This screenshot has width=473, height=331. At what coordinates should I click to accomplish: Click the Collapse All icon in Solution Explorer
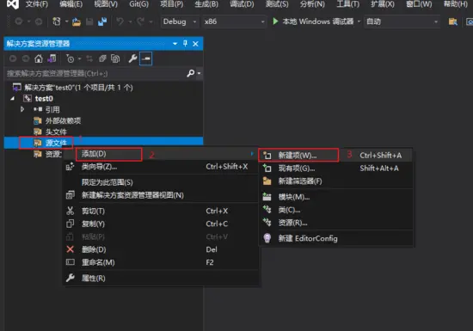point(102,58)
